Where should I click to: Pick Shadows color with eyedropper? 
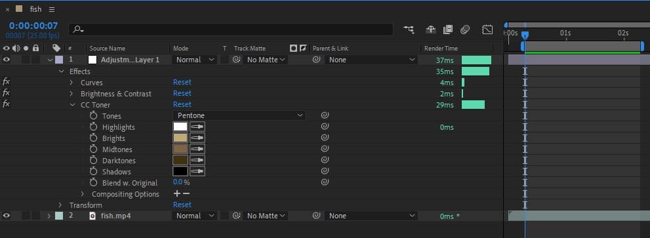(197, 171)
